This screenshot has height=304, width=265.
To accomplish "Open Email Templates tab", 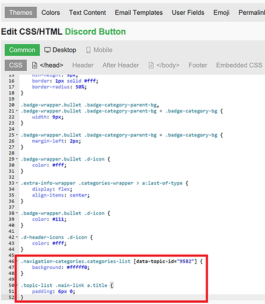I will 139,13.
